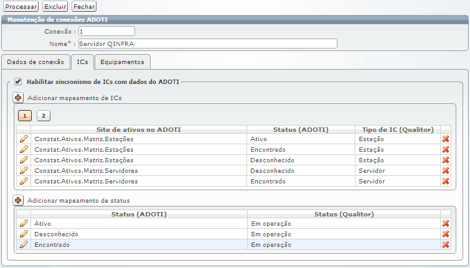Click the plus icon to add status mapping

click(x=18, y=200)
